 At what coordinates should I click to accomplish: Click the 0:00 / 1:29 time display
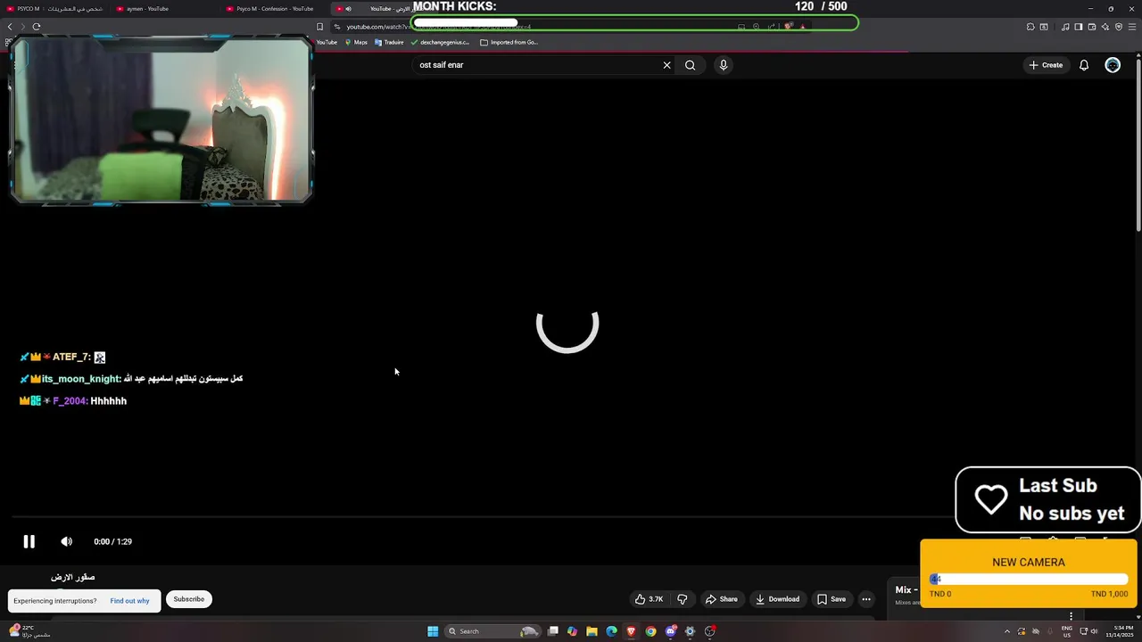(112, 541)
